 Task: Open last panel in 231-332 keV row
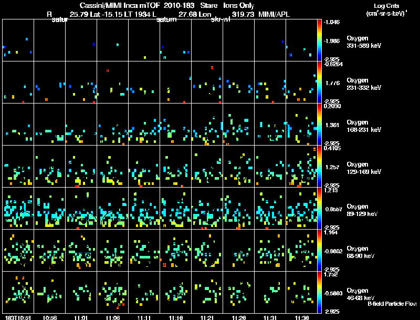tap(301, 82)
